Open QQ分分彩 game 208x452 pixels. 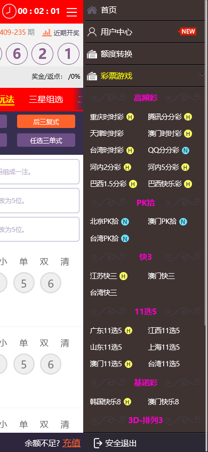pos(164,150)
